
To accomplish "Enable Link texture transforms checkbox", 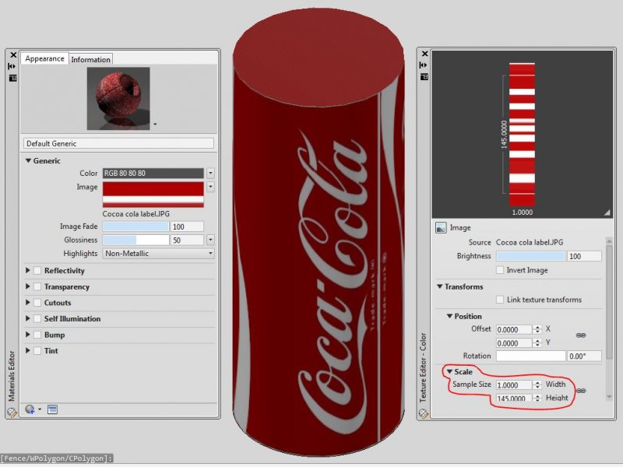I will [x=500, y=300].
